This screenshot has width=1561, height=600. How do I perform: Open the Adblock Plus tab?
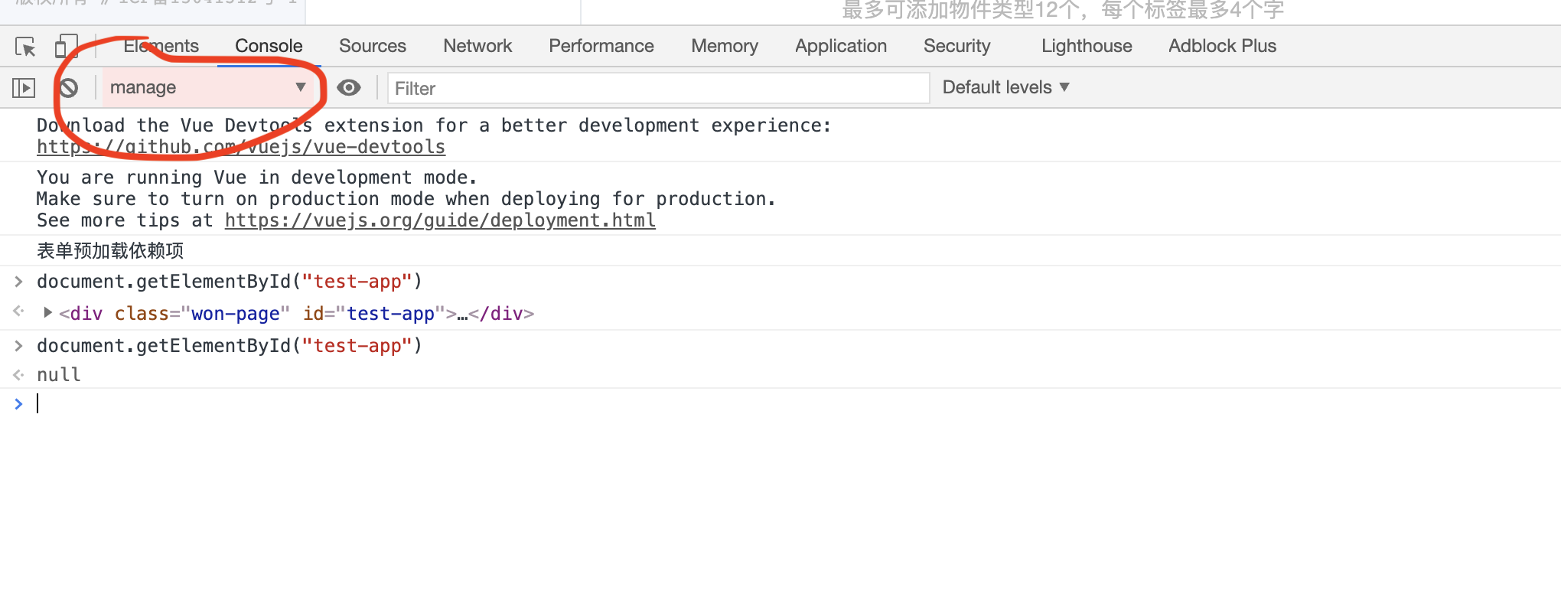pos(1222,46)
